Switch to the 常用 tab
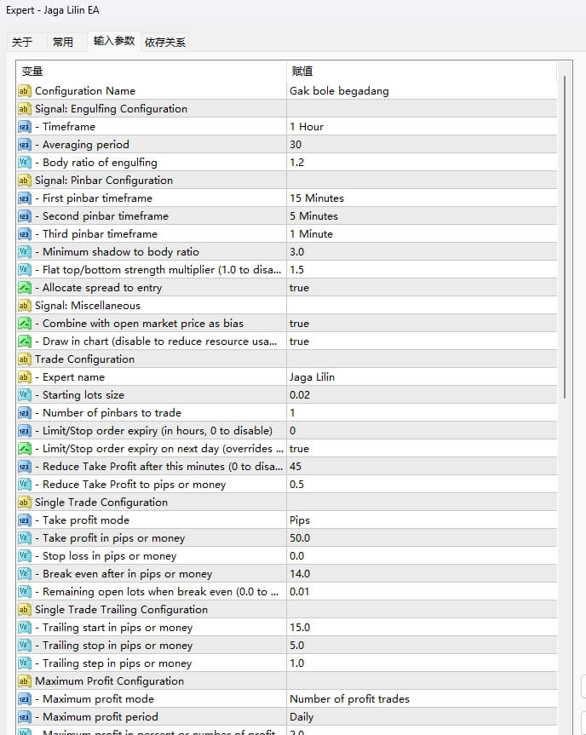Viewport: 586px width, 735px height. tap(63, 42)
